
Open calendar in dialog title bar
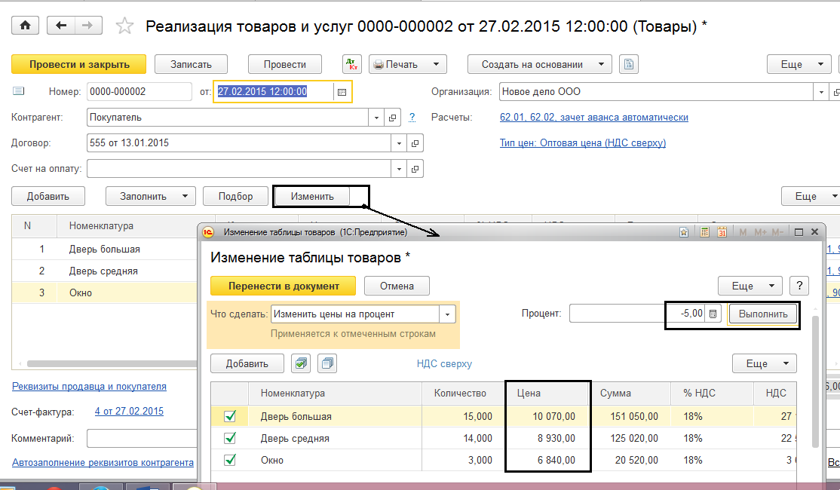(x=722, y=232)
